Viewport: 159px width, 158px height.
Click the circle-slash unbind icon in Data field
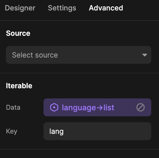point(141,107)
